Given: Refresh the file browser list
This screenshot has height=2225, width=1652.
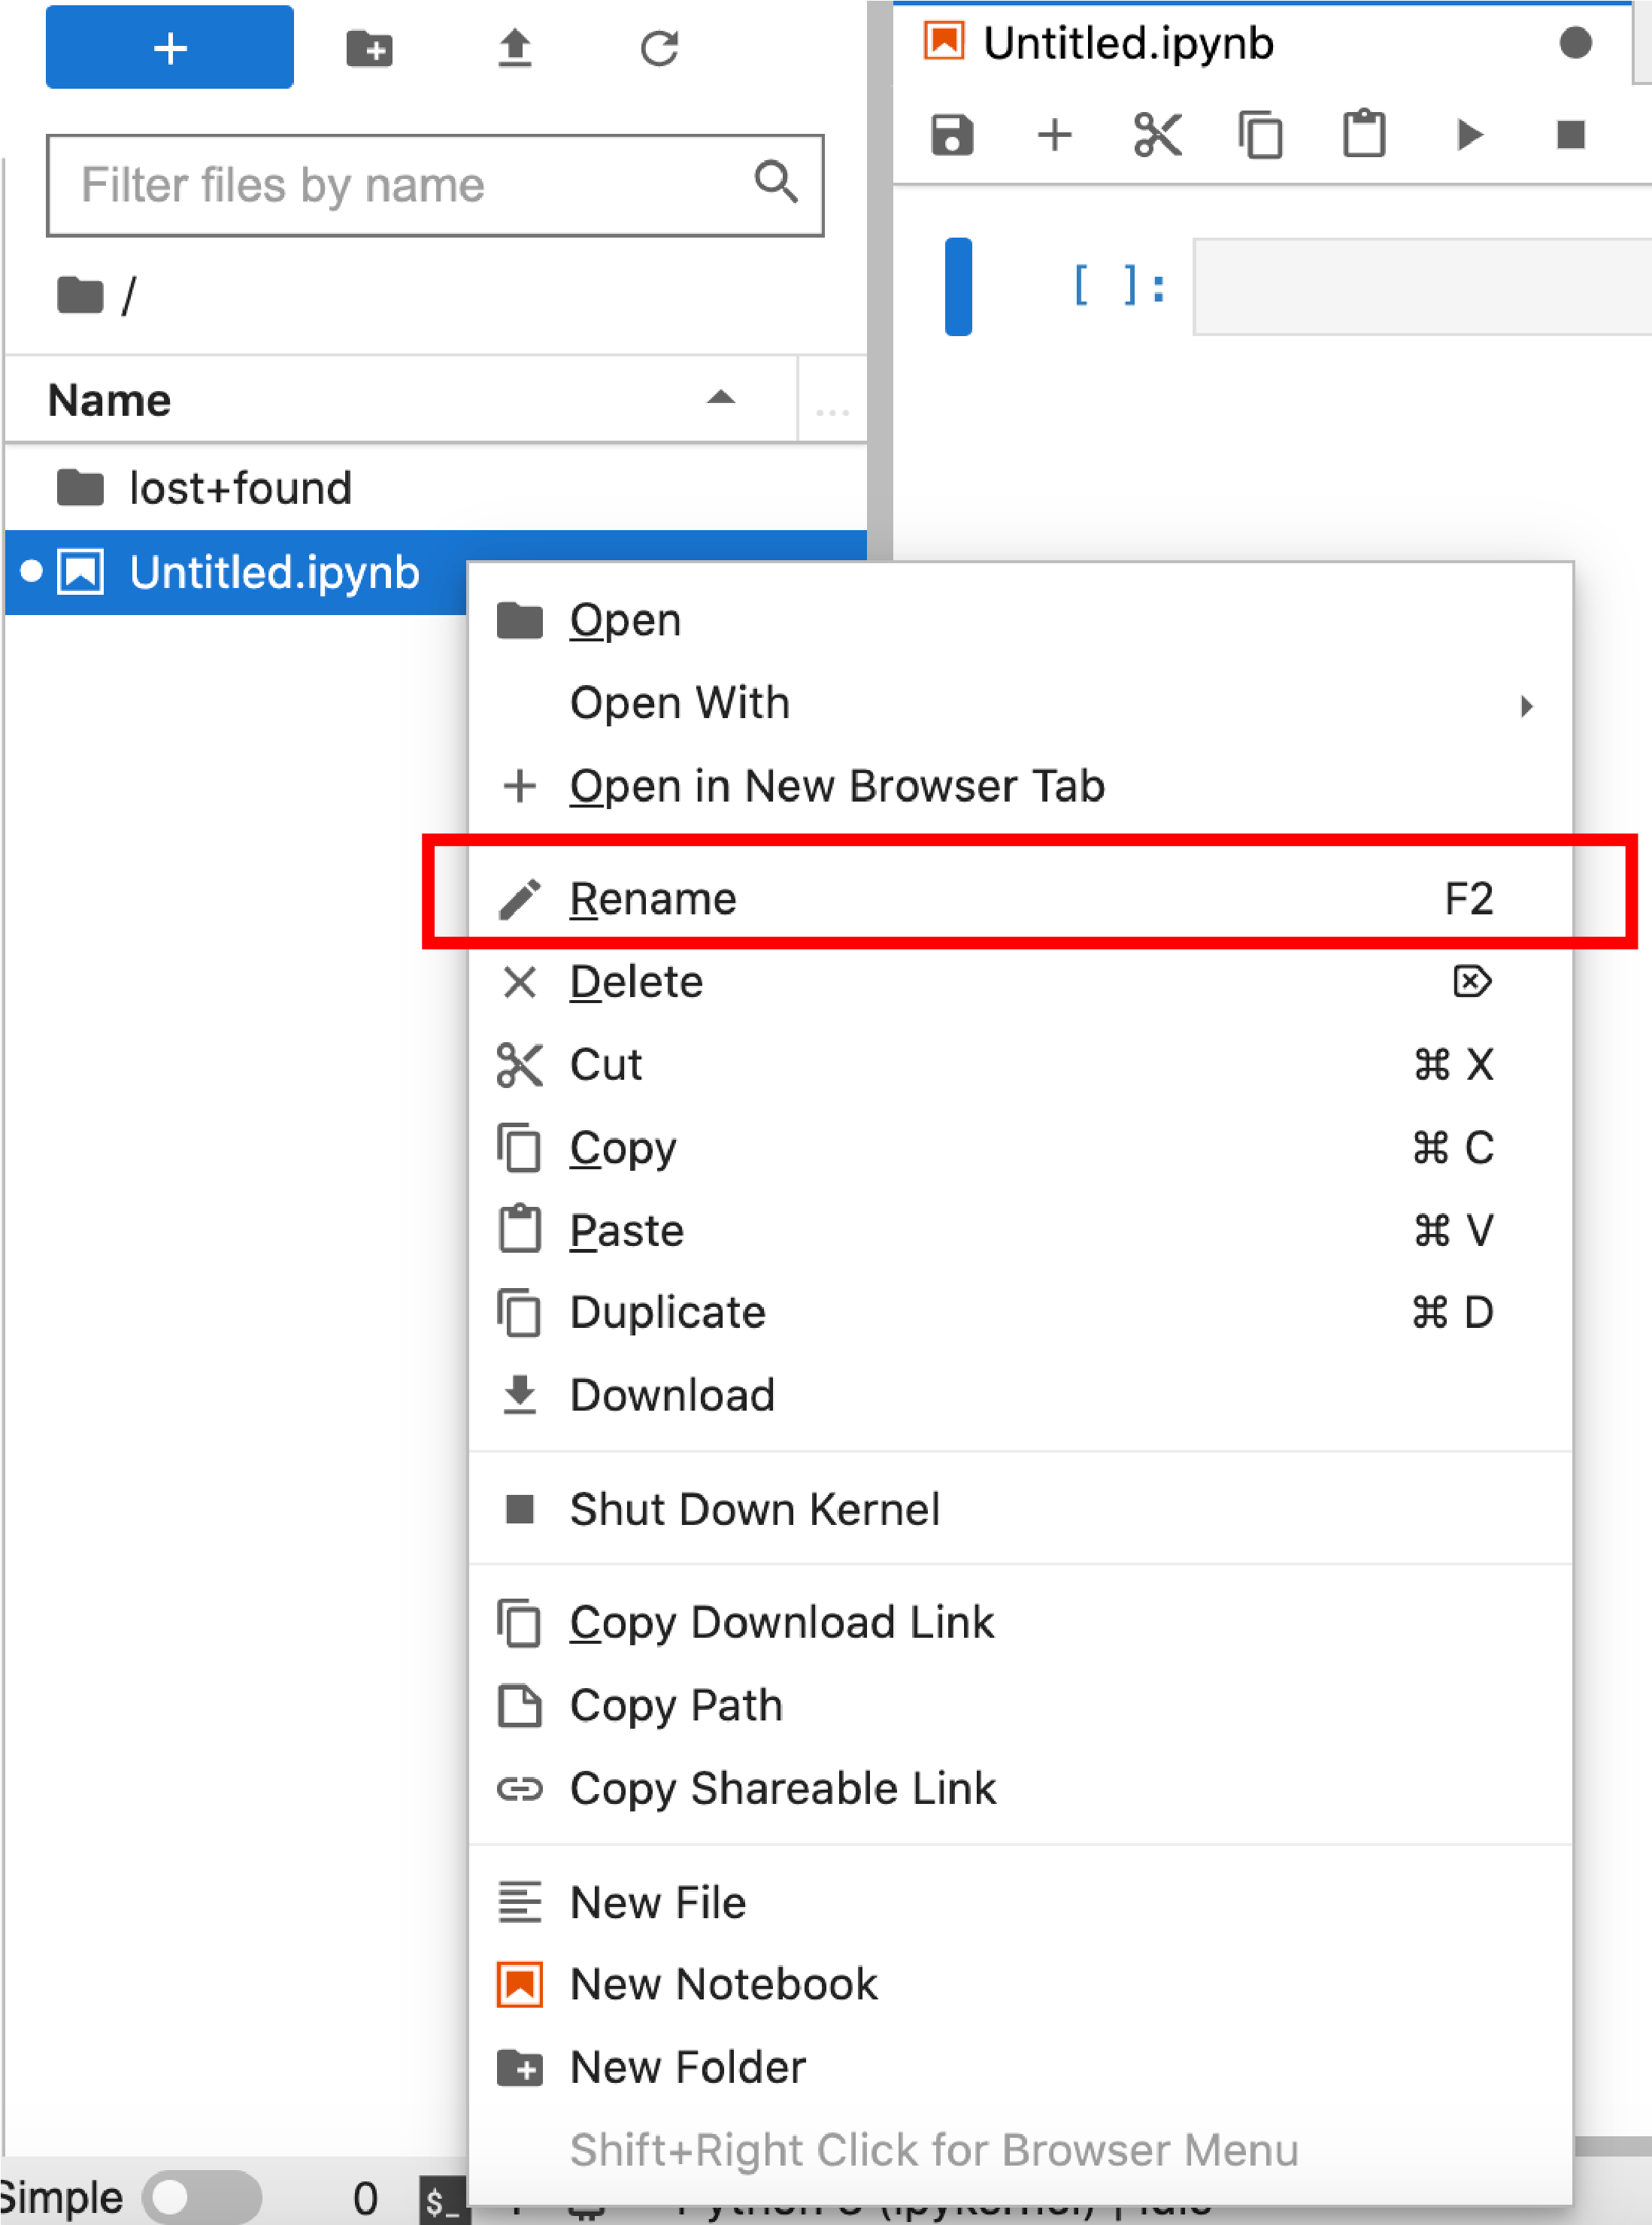Looking at the screenshot, I should [660, 48].
